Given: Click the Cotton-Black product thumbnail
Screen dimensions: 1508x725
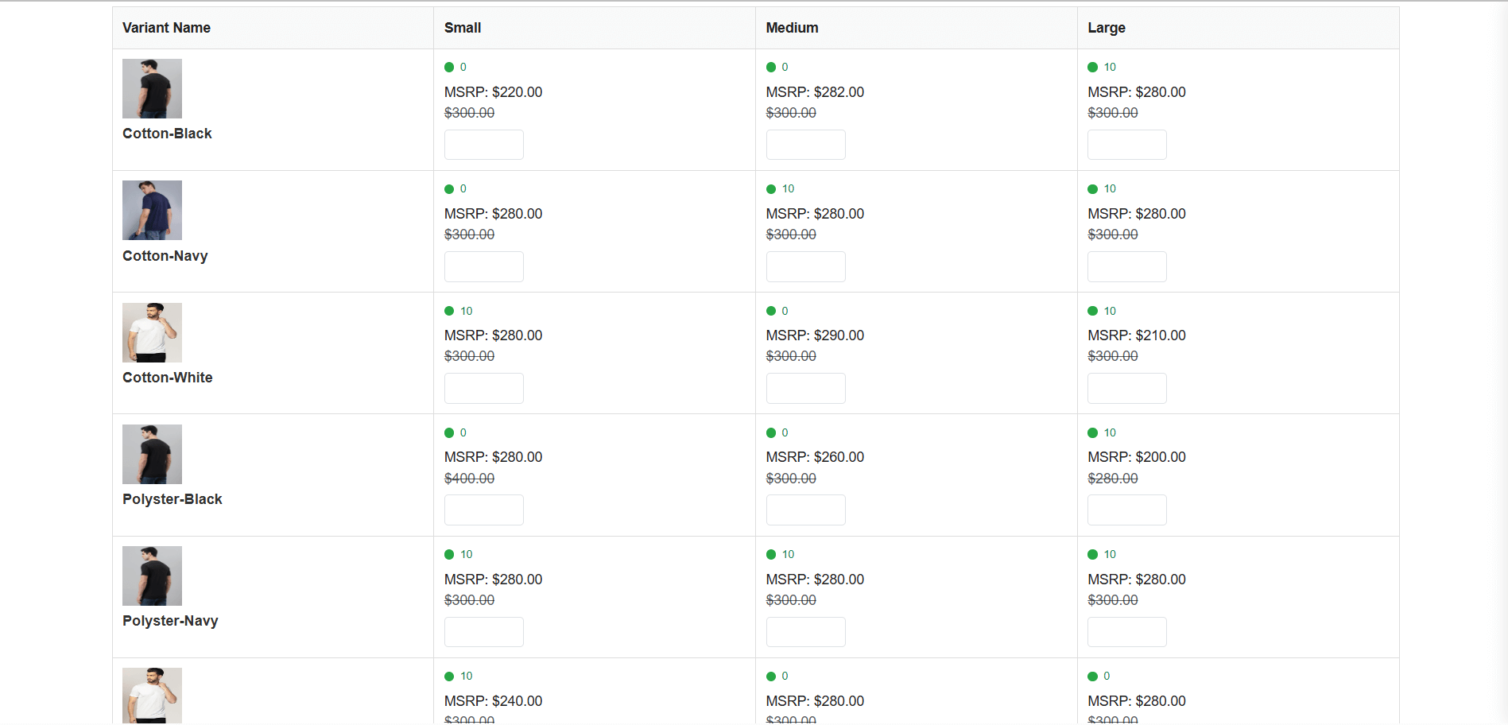Looking at the screenshot, I should (152, 88).
